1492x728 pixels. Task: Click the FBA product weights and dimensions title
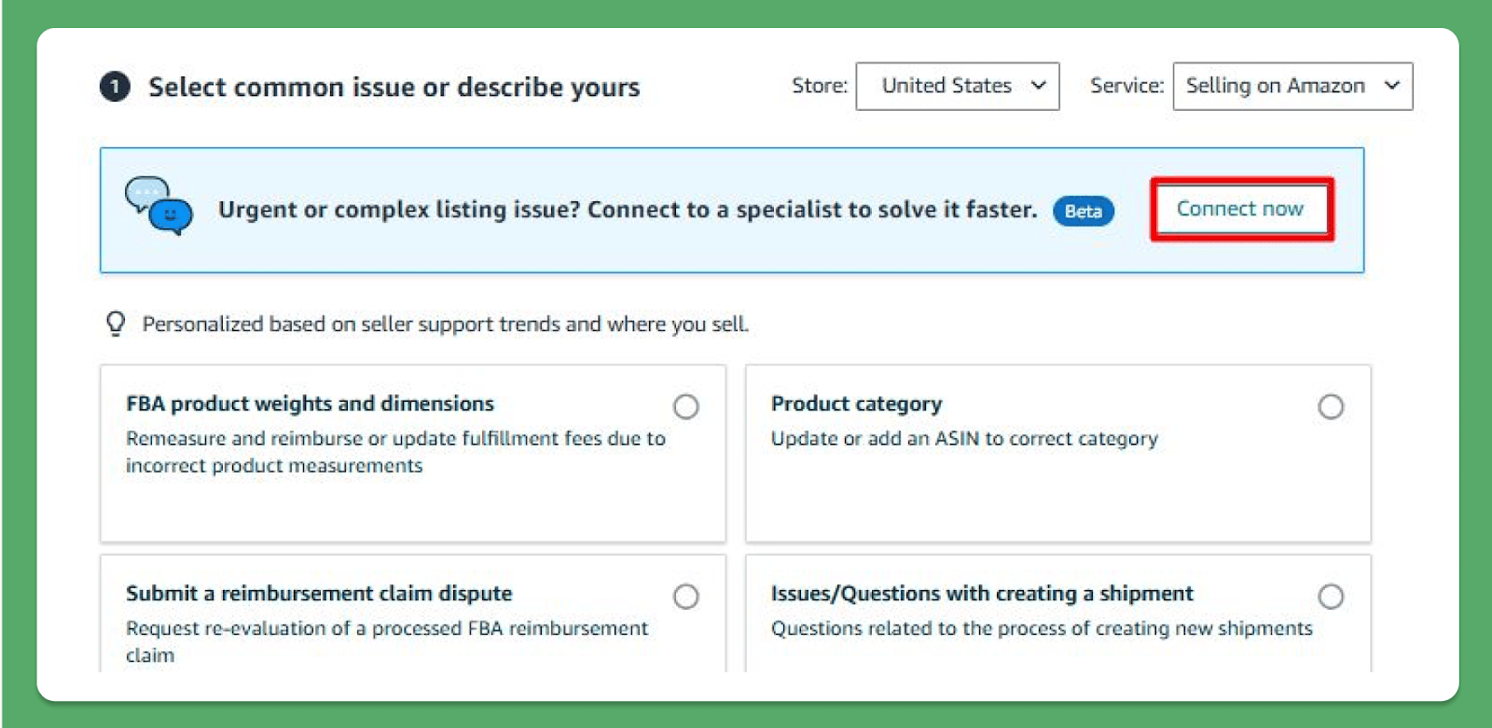310,404
